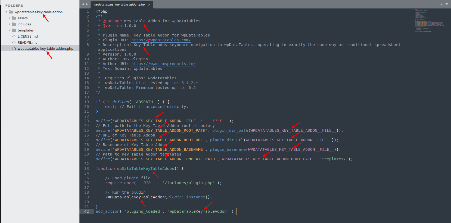The height and width of the screenshot is (223, 451).
Task: Switch to the wpdatatables-key-table-addon.php tab
Action: click(119, 4)
